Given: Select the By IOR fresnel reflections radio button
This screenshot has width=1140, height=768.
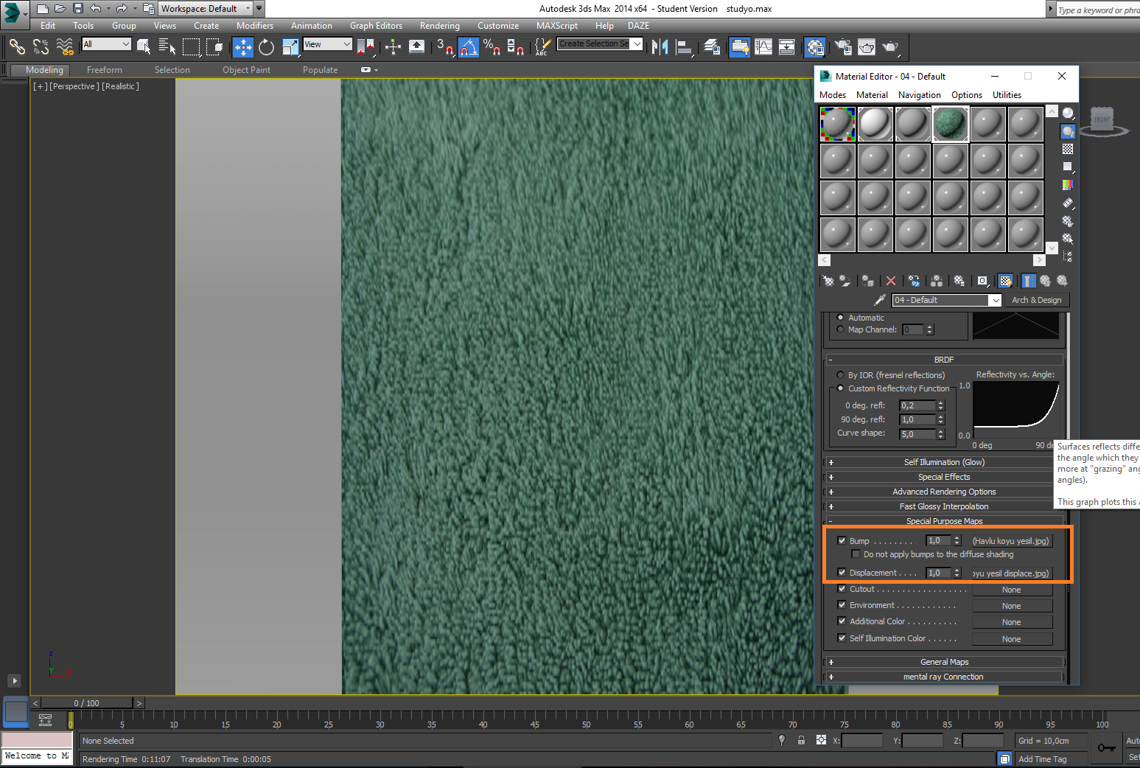Looking at the screenshot, I should pos(840,374).
